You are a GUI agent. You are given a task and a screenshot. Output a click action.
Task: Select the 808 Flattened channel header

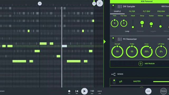coord(139,1)
